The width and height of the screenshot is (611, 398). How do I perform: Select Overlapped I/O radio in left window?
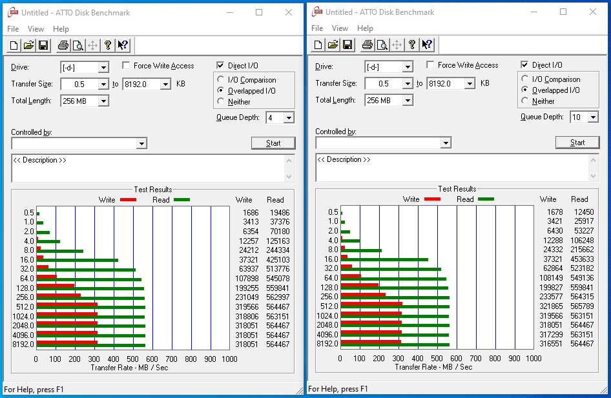point(220,90)
